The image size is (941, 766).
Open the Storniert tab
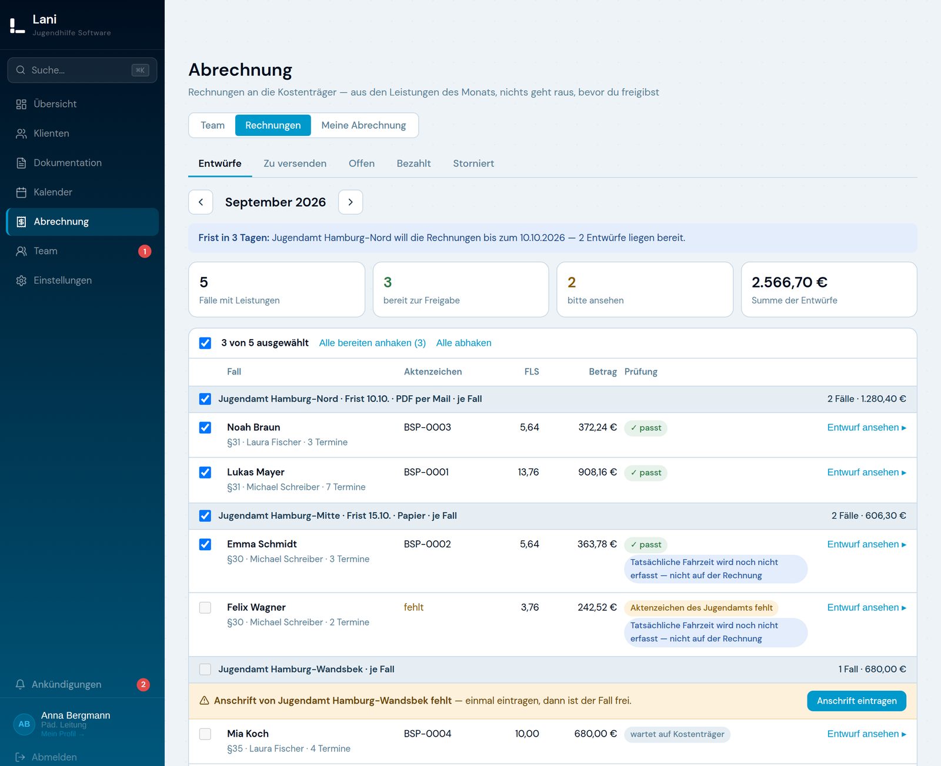click(473, 163)
